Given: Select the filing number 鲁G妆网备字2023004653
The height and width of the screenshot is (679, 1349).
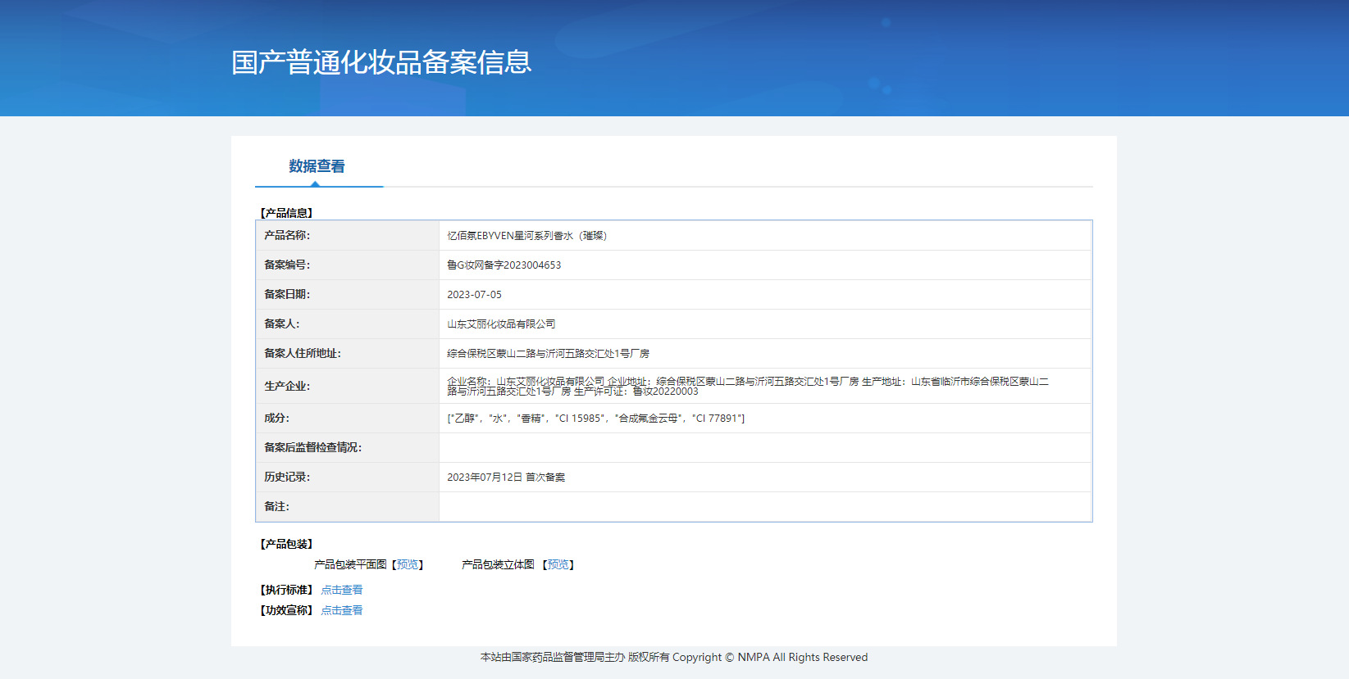Looking at the screenshot, I should 504,265.
